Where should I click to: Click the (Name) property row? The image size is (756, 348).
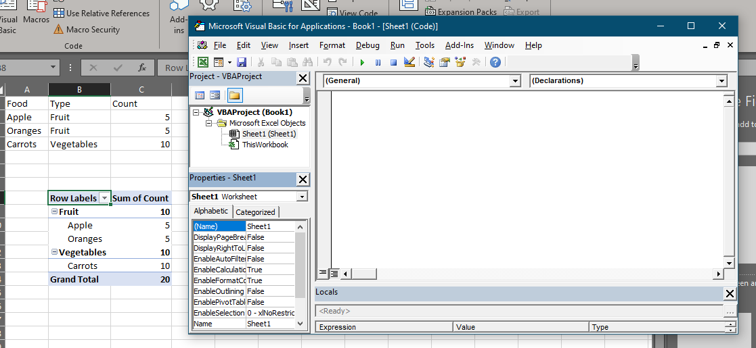coord(244,226)
